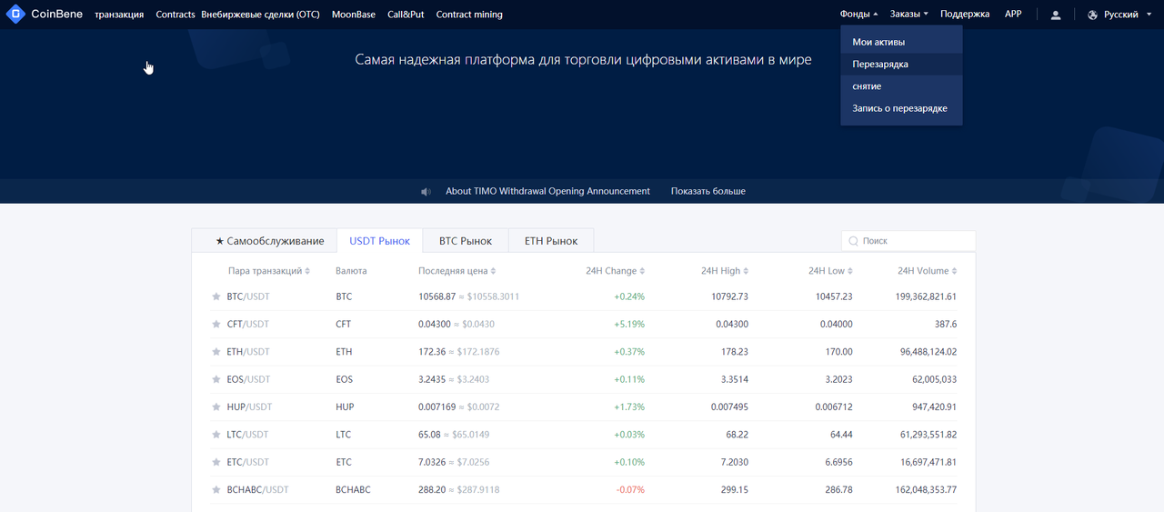Favorite the HUP/USDT pair star

tap(216, 407)
